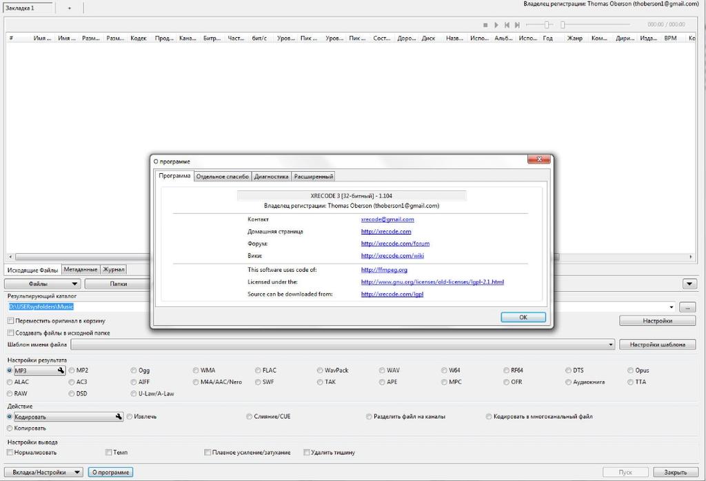Click the file list right scroll arrow
Image resolution: width=706 pixels, height=481 pixels.
pos(691,257)
